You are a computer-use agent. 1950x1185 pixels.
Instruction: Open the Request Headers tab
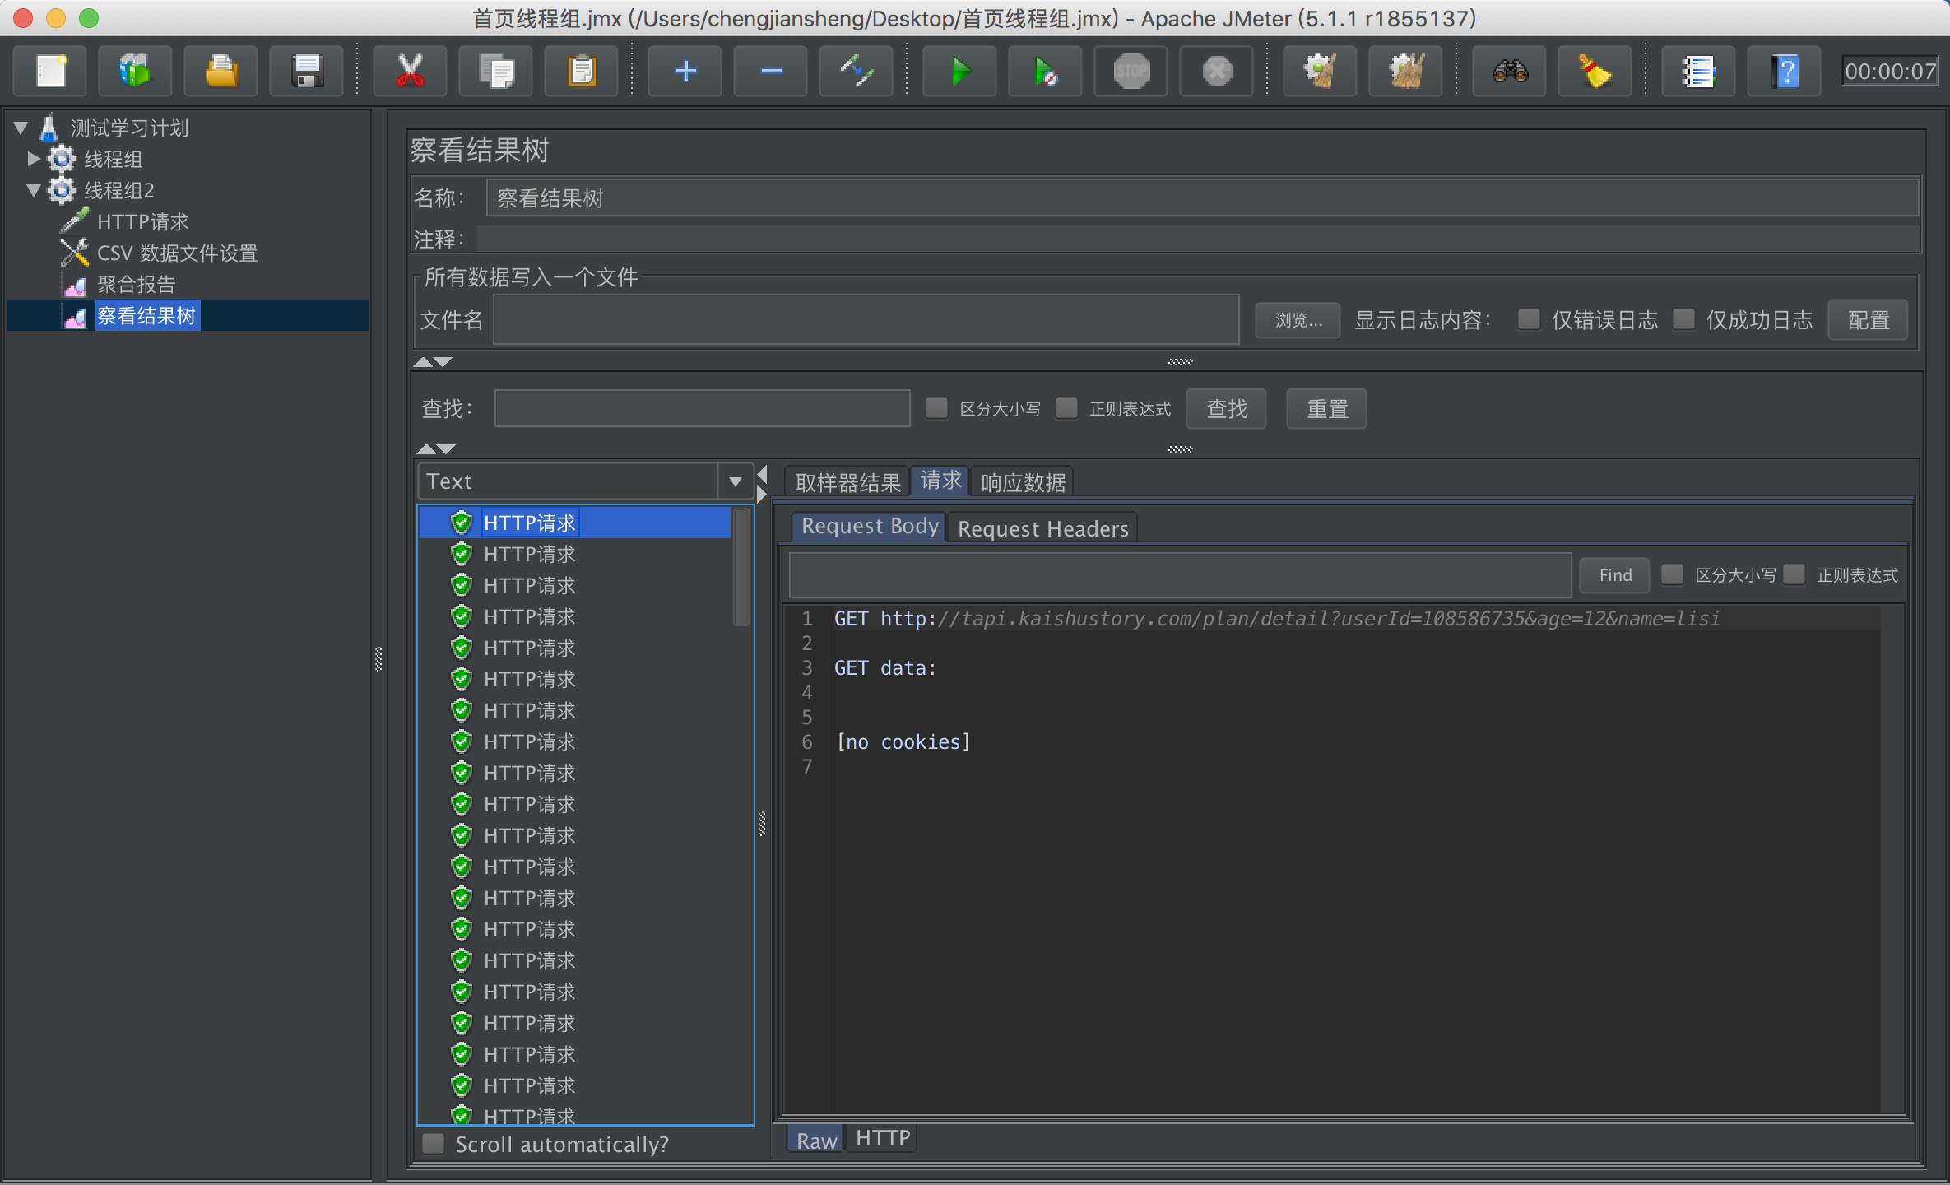click(x=1042, y=529)
